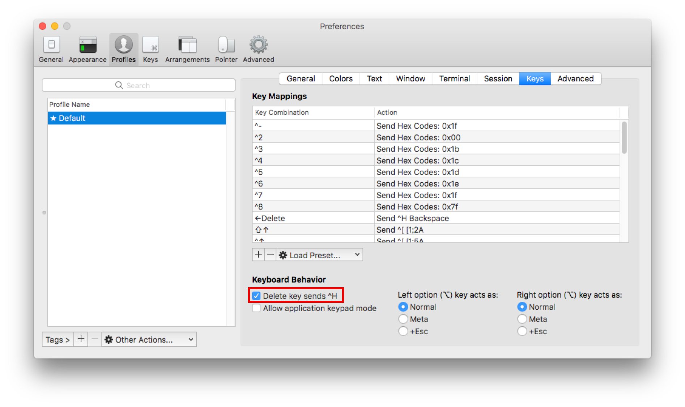
Task: Open the Load Preset dropdown
Action: [x=319, y=255]
